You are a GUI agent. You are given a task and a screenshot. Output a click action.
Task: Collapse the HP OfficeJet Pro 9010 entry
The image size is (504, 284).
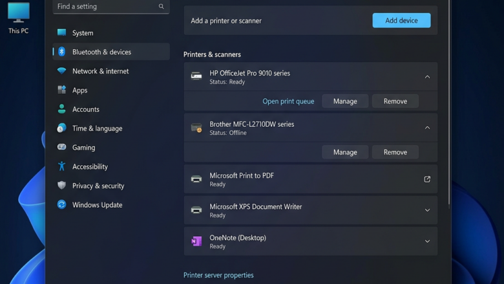(x=427, y=77)
